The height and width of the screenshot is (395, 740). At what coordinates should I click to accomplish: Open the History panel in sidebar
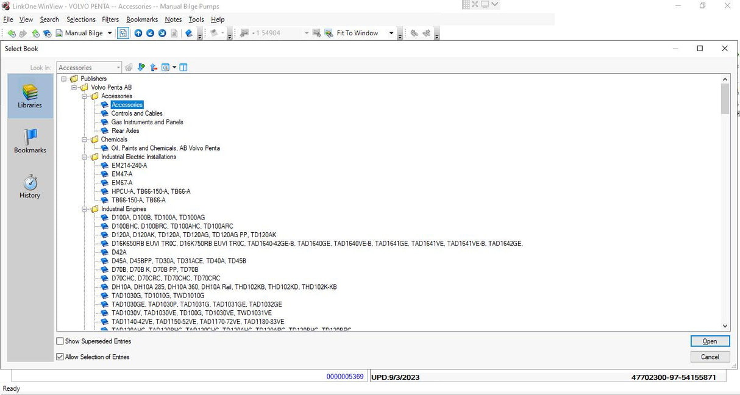click(30, 187)
